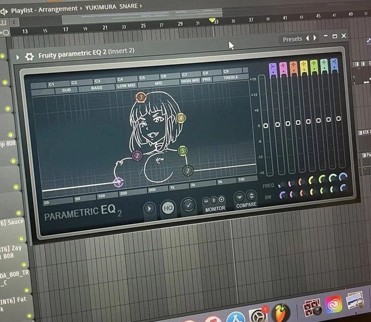Image resolution: width=371 pixels, height=322 pixels.
Task: Click the checkmark button beside HQ
Action: [188, 206]
